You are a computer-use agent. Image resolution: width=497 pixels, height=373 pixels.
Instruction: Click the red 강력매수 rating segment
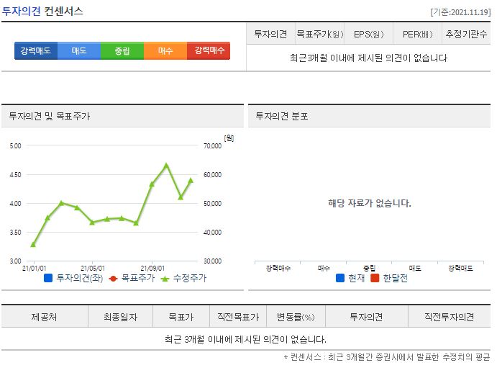pyautogui.click(x=209, y=51)
